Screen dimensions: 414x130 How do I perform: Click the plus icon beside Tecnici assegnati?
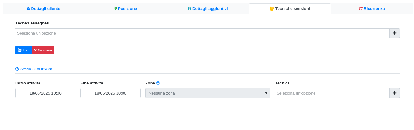[395, 33]
